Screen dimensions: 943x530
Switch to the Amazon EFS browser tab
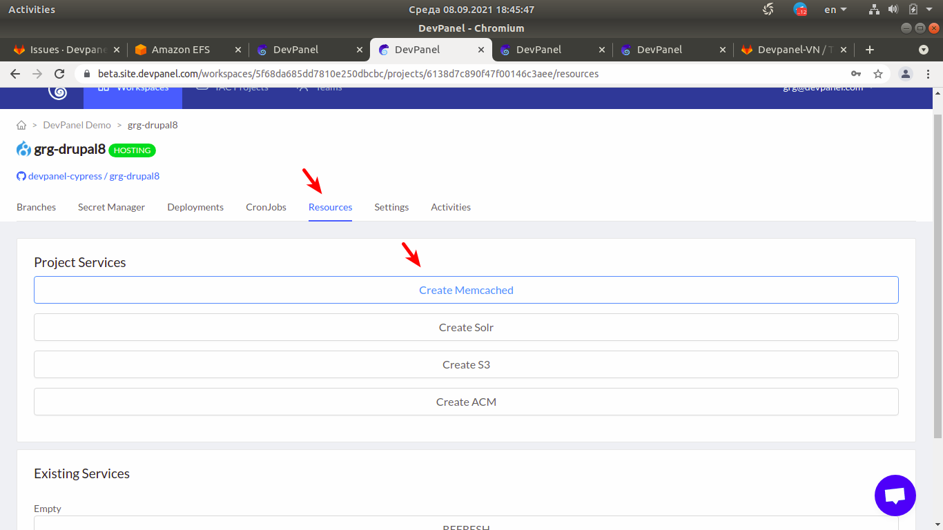pos(181,49)
